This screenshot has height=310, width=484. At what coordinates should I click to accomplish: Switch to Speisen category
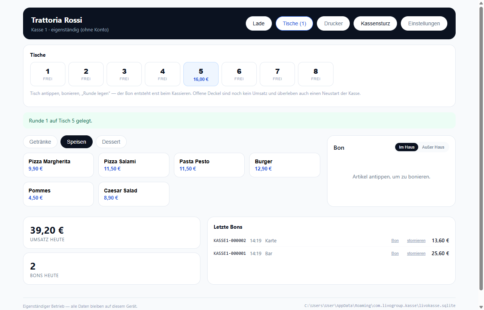pos(76,142)
